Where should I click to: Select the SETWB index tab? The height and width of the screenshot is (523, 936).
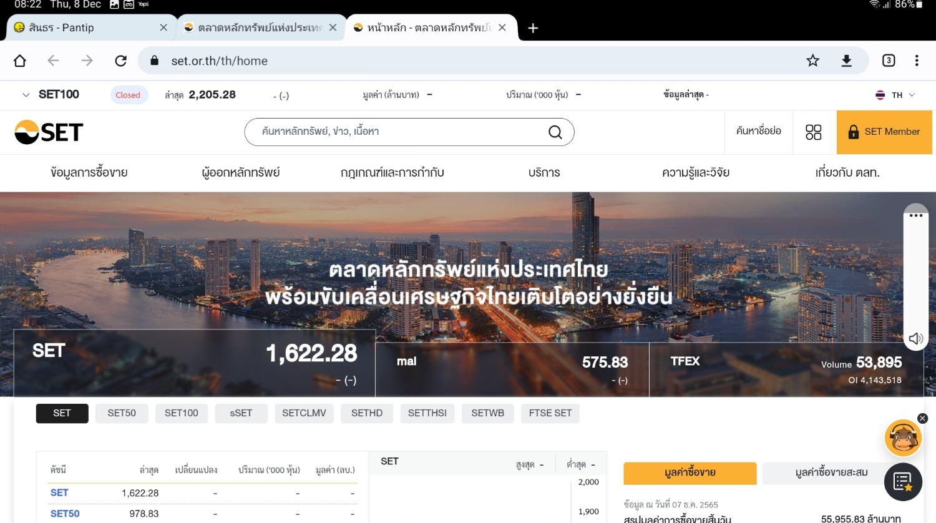pos(488,413)
